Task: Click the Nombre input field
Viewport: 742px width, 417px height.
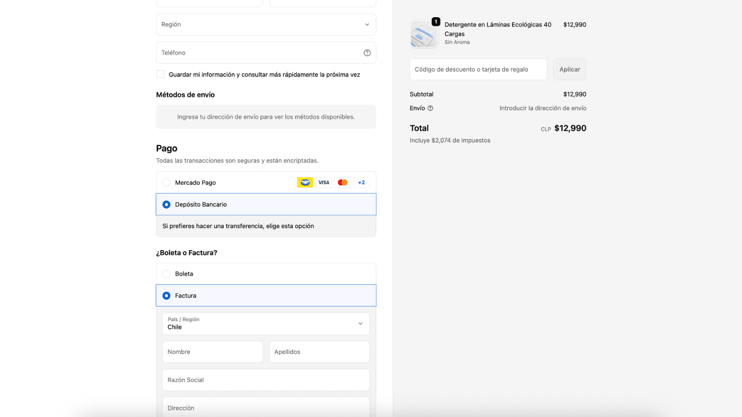Action: tap(212, 351)
